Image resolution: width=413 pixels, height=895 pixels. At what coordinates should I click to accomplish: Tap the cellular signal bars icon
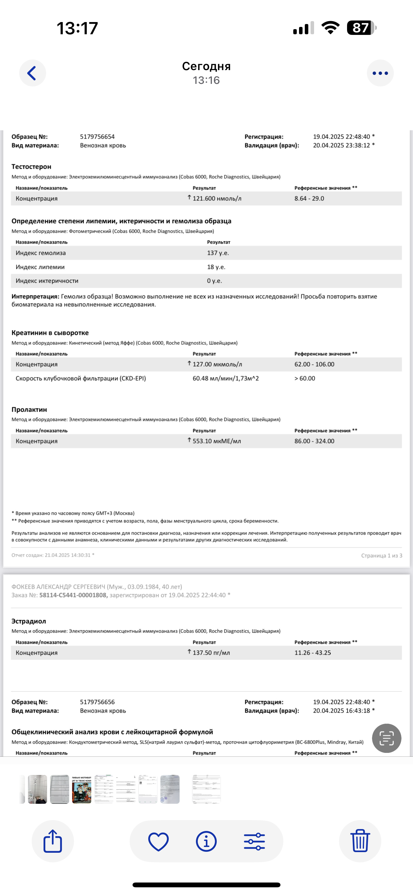[304, 28]
